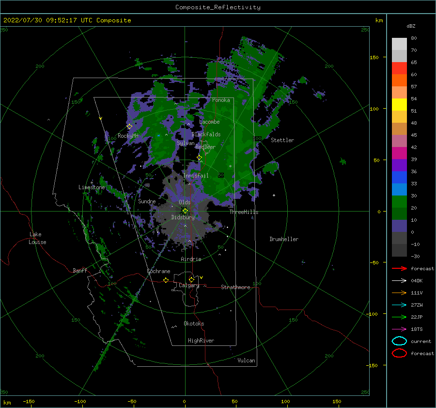Click the Sylvan label on the map
436x408 pixels.
186,143
